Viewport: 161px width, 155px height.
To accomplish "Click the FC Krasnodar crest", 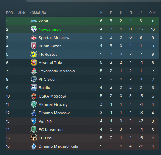I will [x=34, y=130].
